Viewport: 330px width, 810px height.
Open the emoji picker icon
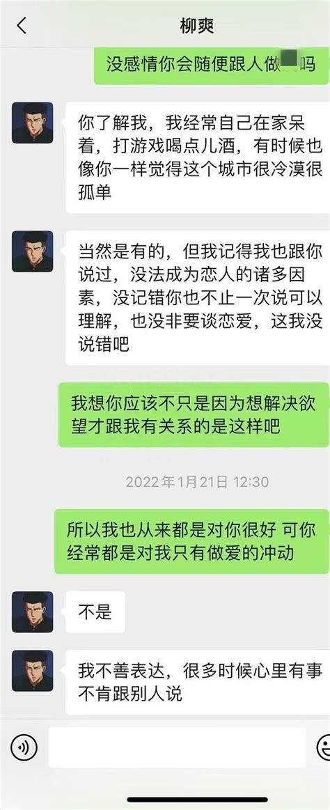[x=324, y=747]
